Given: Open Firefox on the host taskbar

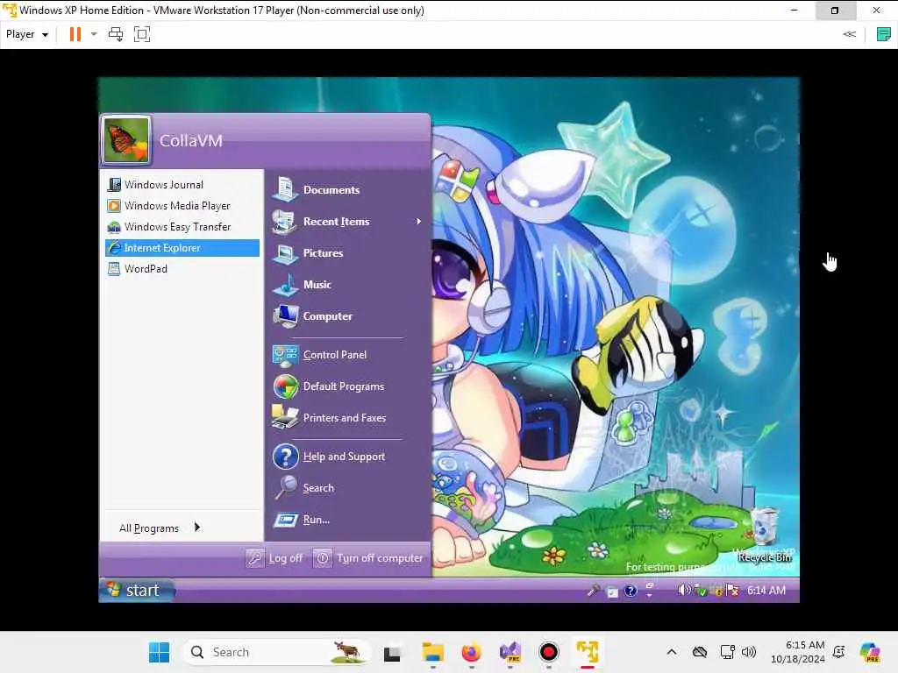Looking at the screenshot, I should (471, 652).
